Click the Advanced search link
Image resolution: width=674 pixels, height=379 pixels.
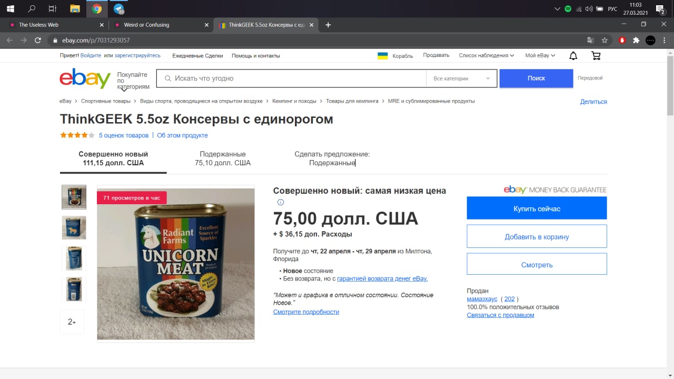pos(590,78)
